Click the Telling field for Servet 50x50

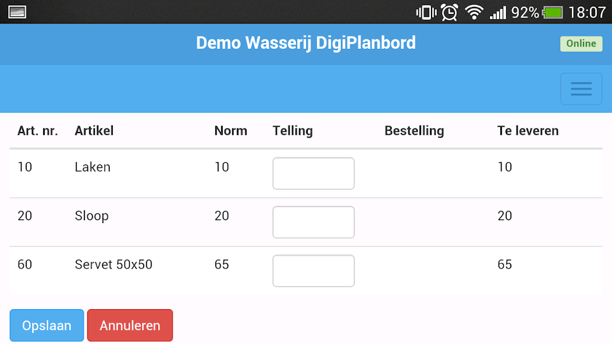pyautogui.click(x=313, y=271)
